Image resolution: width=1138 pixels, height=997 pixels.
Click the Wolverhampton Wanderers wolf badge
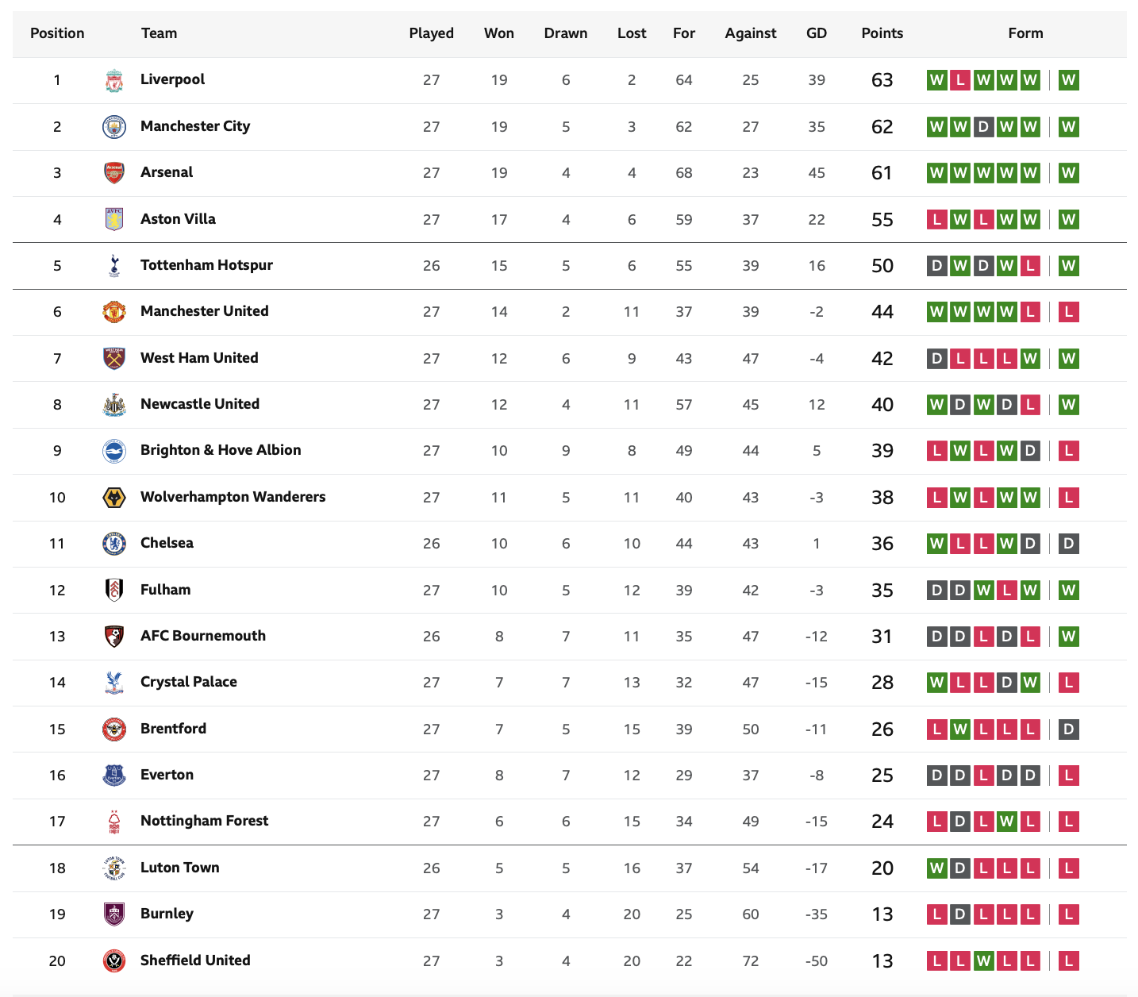[114, 498]
